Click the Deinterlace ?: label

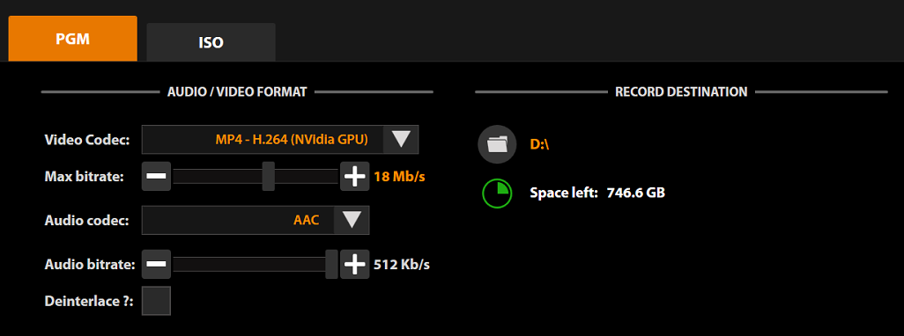(x=89, y=301)
